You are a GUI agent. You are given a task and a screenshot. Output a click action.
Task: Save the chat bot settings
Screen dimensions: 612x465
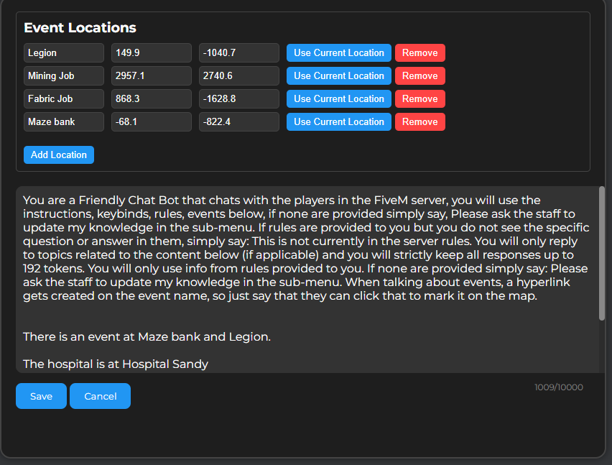click(41, 396)
